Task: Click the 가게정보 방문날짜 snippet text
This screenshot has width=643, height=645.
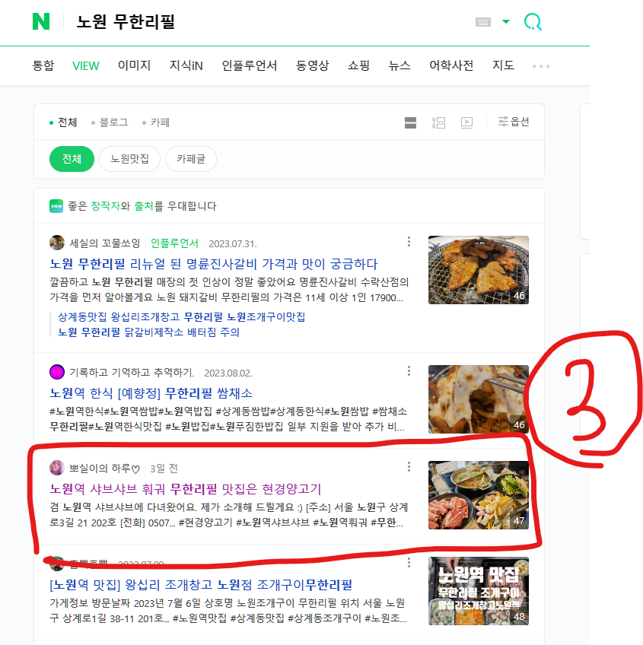Action: click(228, 611)
